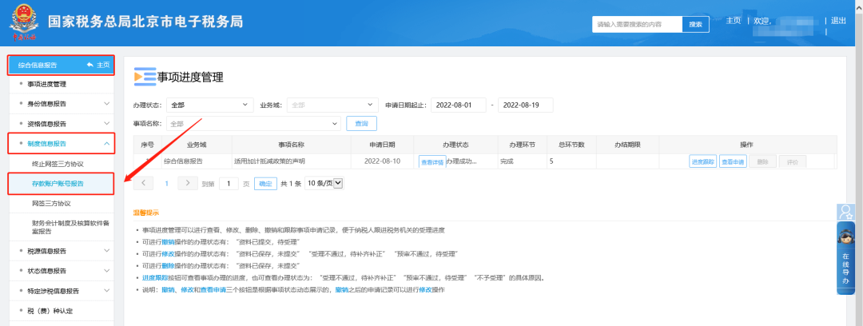Go to previous page arrow in pagination
863x326 pixels.
[x=143, y=183]
